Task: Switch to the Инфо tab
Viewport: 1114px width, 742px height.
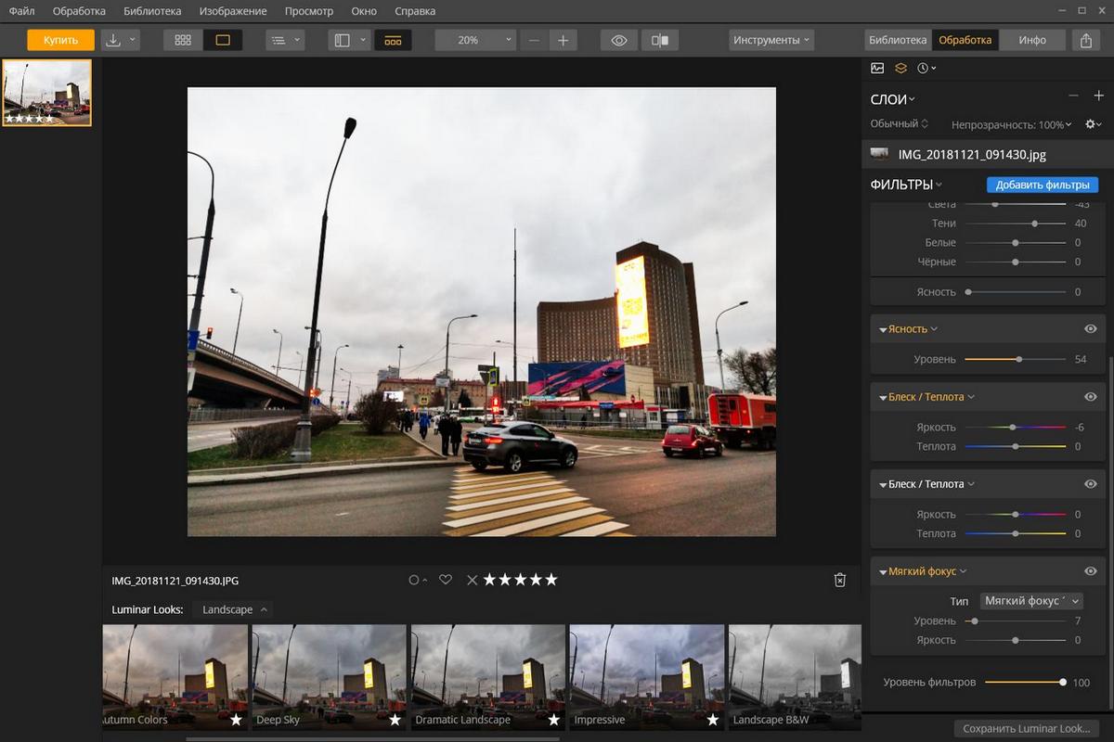Action: point(1032,40)
